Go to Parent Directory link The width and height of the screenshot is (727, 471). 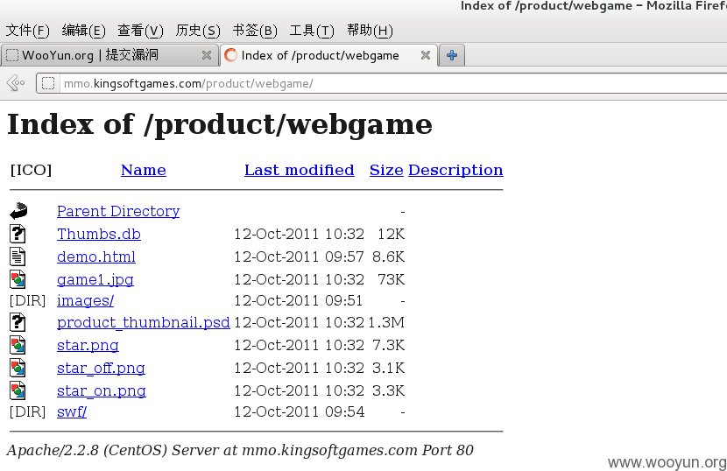tap(118, 211)
